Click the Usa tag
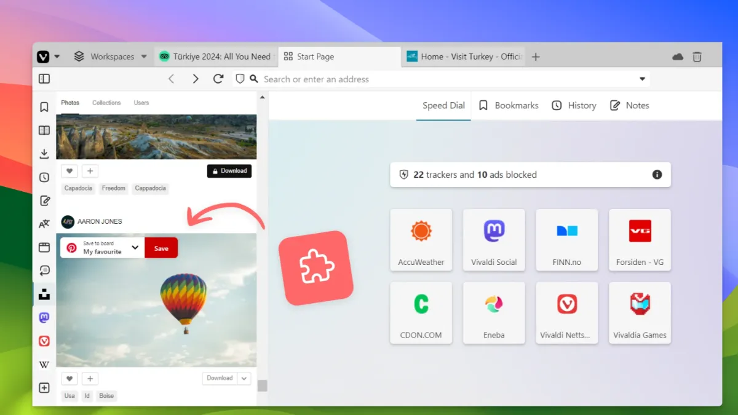This screenshot has width=738, height=415. pos(69,396)
